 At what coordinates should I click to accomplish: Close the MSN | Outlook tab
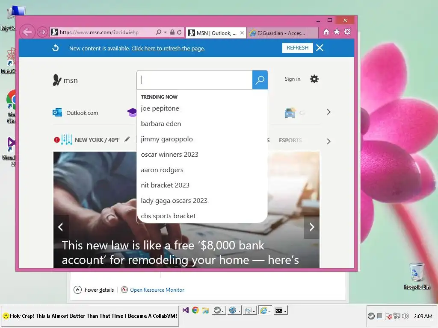coord(242,33)
